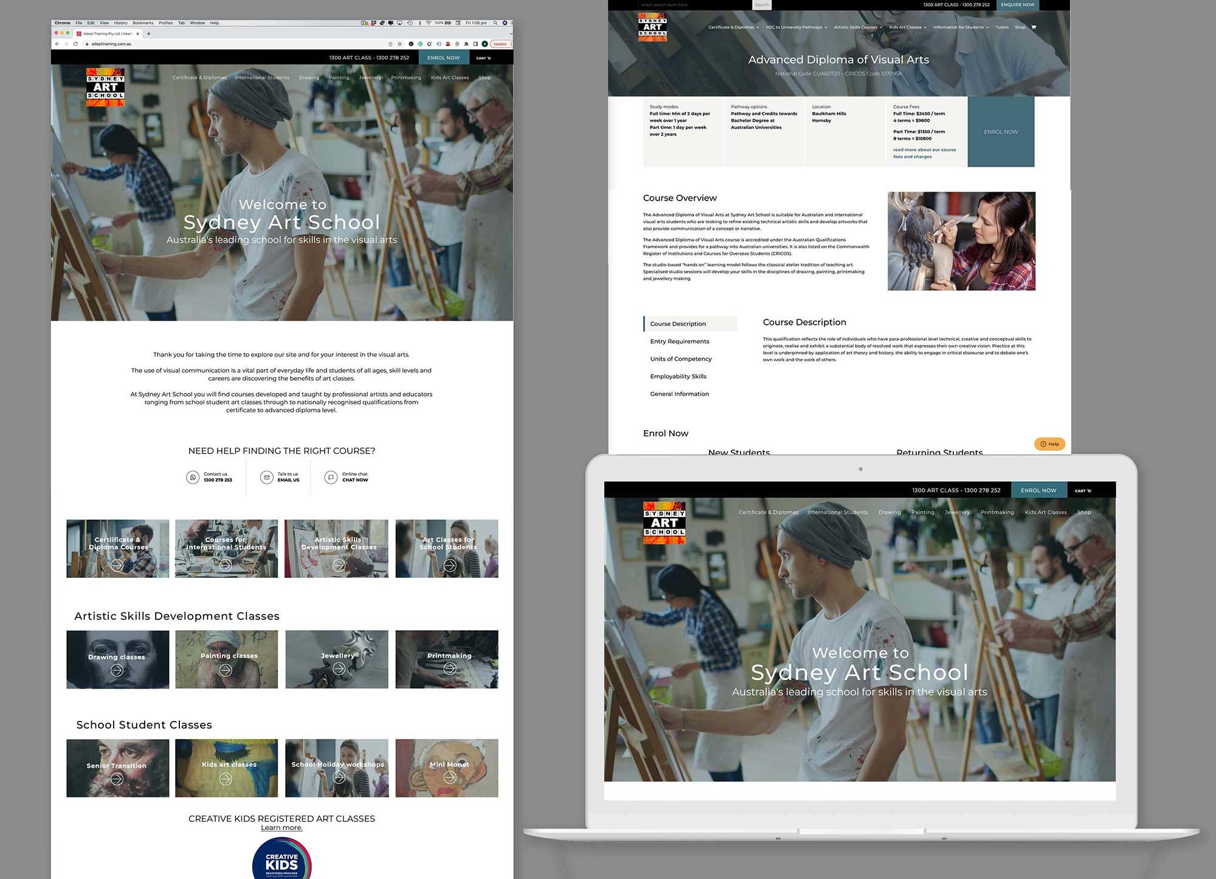Image resolution: width=1216 pixels, height=879 pixels.
Task: Click the search term input field
Action: click(696, 5)
